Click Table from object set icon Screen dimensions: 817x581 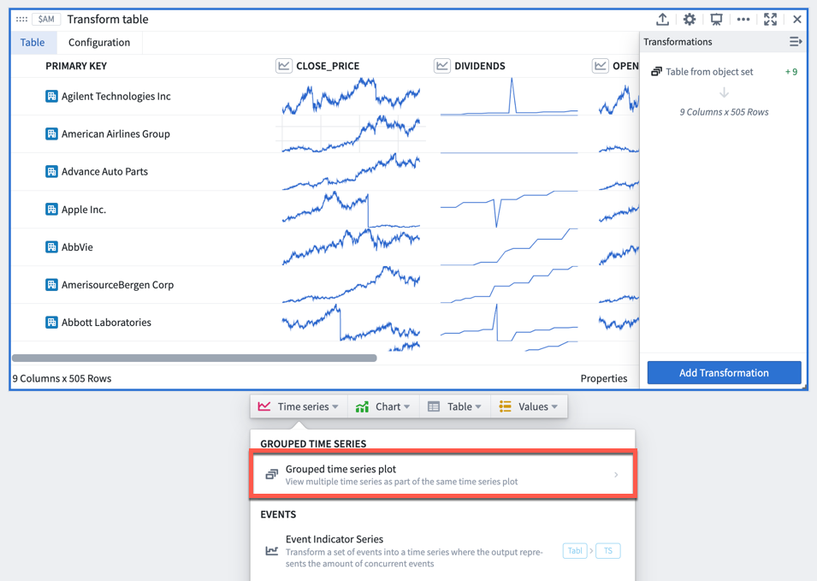656,71
